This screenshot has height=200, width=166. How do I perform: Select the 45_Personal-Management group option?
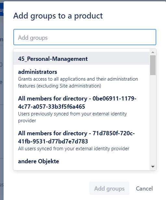pyautogui.click(x=82, y=58)
